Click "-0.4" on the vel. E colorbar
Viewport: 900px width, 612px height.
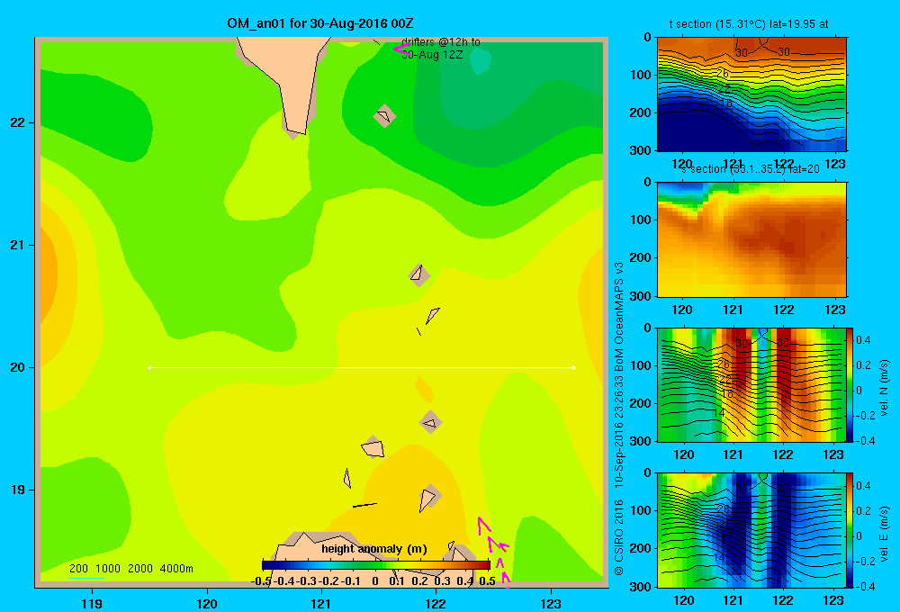pyautogui.click(x=863, y=586)
